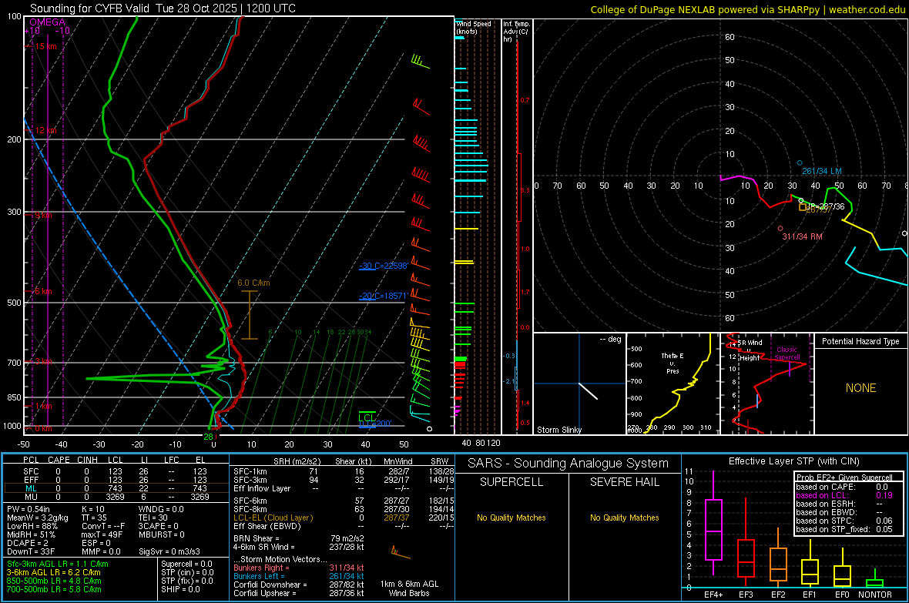Viewport: 909px width, 603px height.
Task: Click No Quality Matches under SUPERCELL
Action: pyautogui.click(x=512, y=518)
